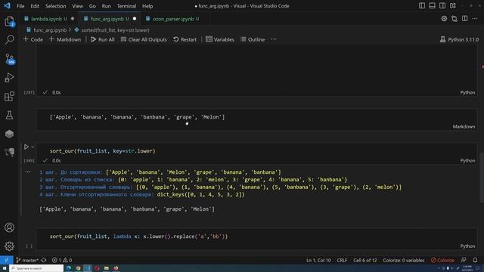This screenshot has height=272, width=484.
Task: Open the Terminal menu
Action: pos(126,6)
